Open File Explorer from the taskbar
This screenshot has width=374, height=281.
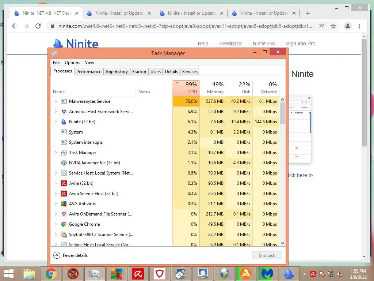tap(29, 274)
